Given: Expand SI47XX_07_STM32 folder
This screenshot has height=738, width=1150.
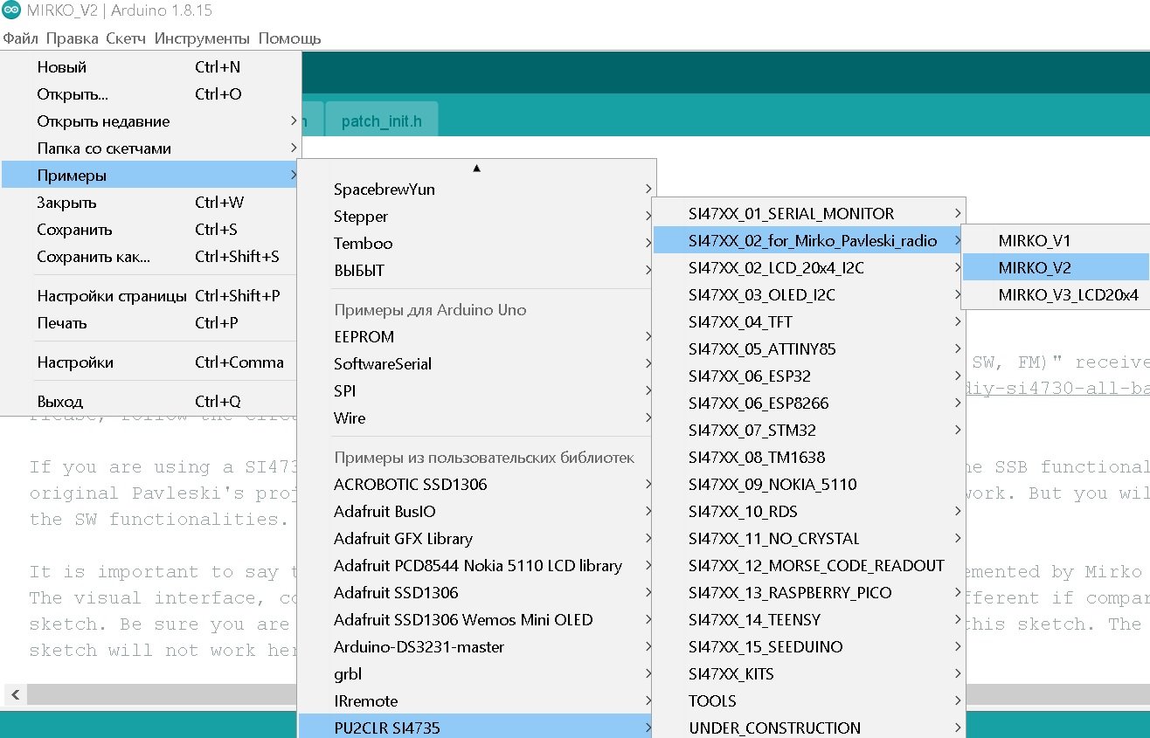Looking at the screenshot, I should [809, 431].
